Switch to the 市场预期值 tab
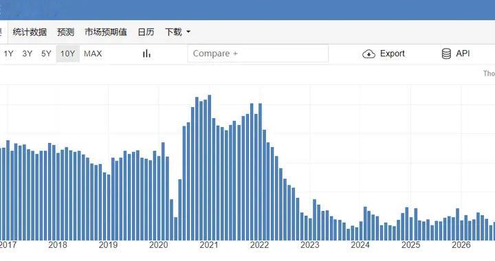This screenshot has width=495, height=261. click(x=106, y=32)
